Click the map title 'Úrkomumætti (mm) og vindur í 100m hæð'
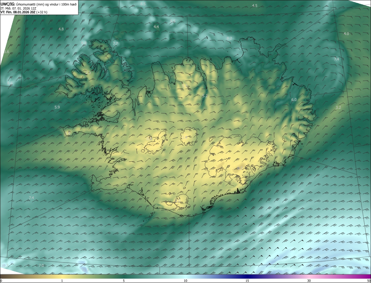This screenshot has height=283, width=371. tap(46, 4)
